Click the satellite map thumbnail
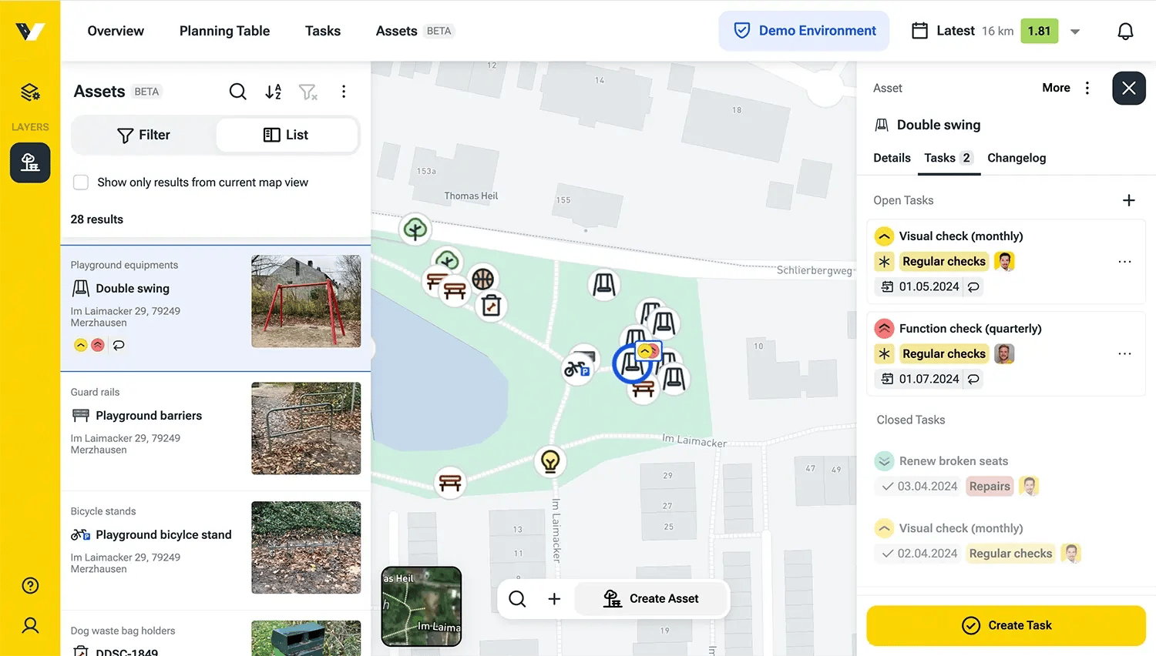 click(x=422, y=607)
